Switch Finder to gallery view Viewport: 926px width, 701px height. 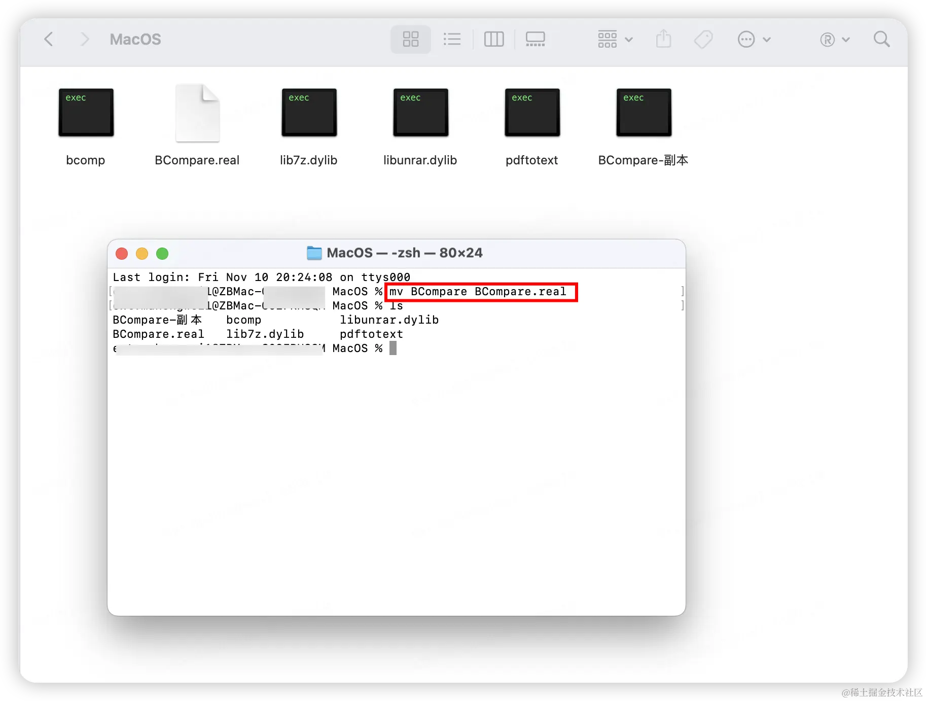[x=535, y=39]
